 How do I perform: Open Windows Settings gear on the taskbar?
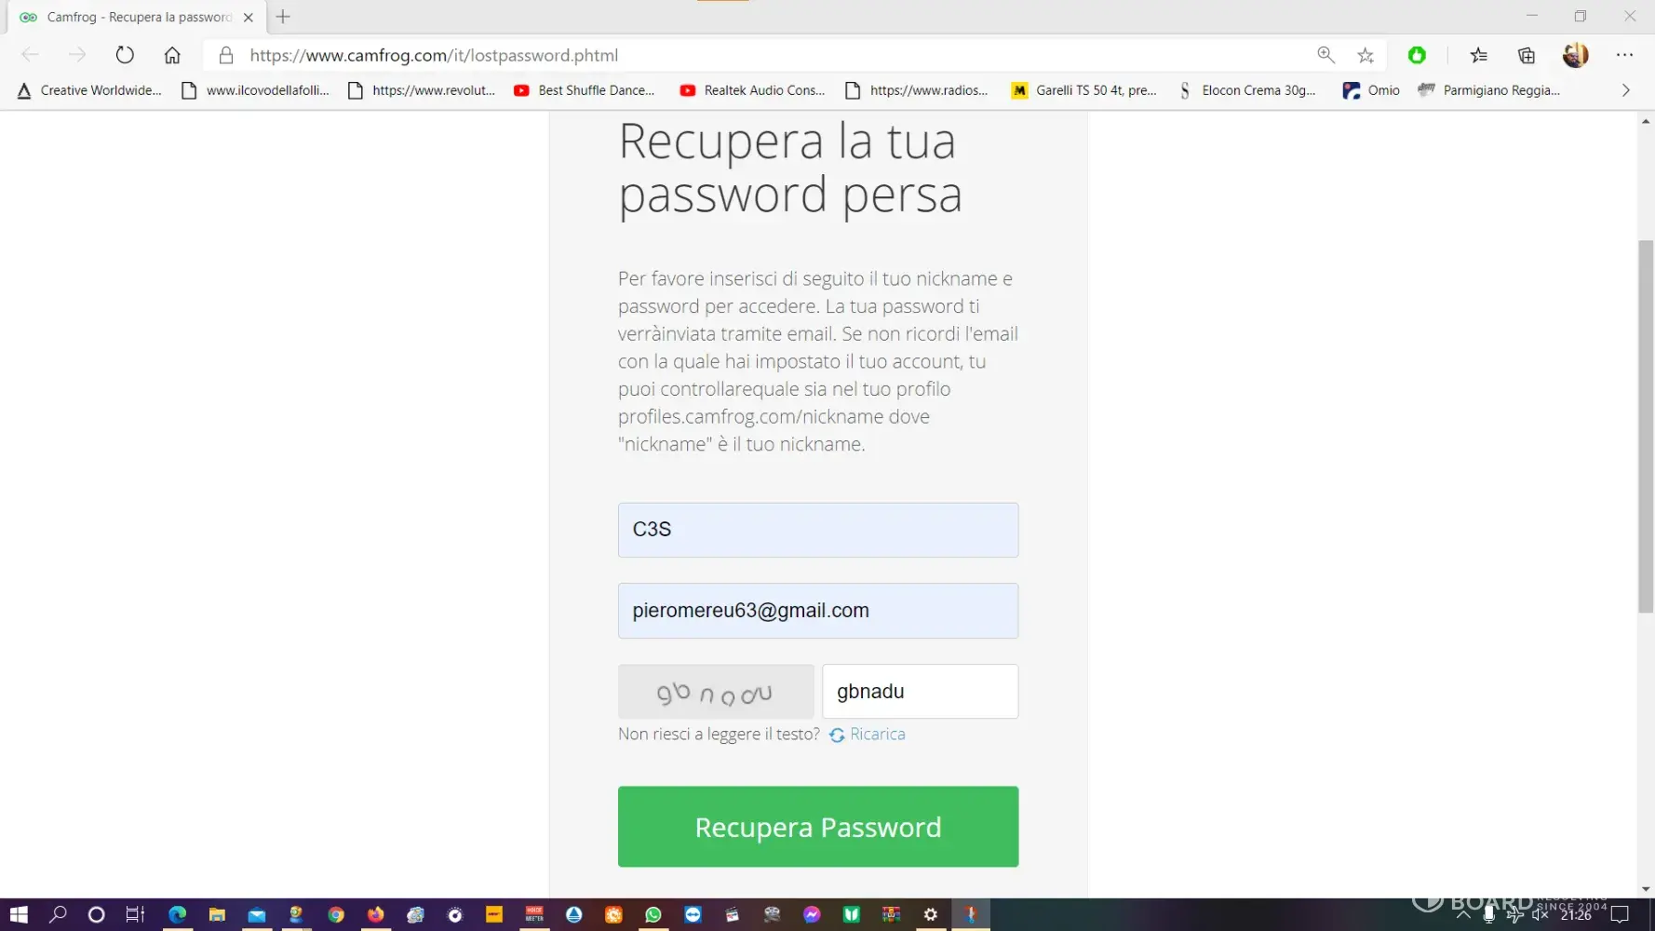coord(931,915)
